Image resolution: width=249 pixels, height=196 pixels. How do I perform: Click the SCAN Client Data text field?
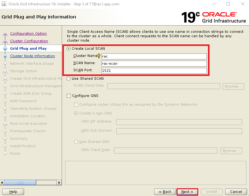[164, 86]
